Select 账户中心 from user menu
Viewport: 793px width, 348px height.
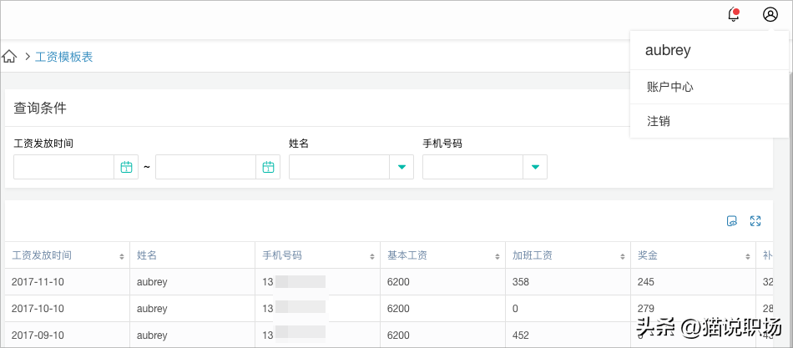(670, 87)
